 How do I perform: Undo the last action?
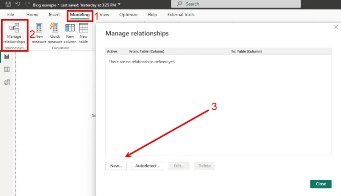[18, 4]
